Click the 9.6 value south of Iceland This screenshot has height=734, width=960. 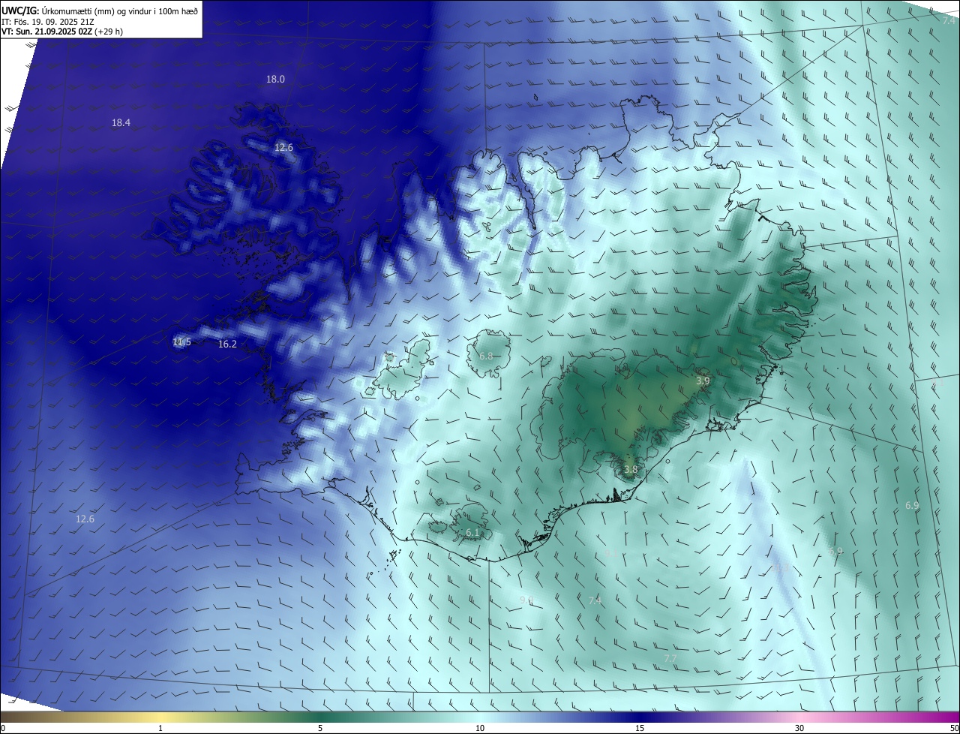(526, 600)
